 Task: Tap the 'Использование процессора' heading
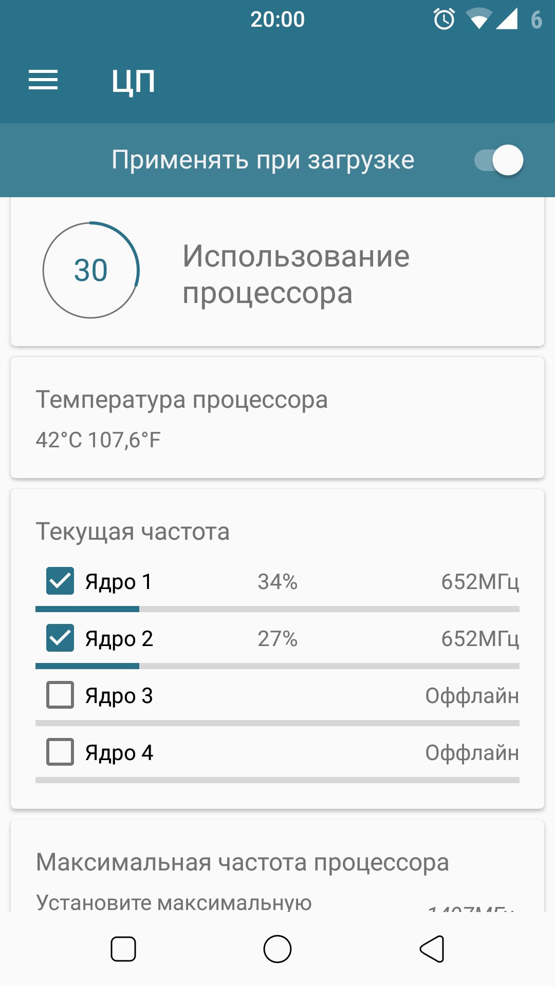[x=296, y=274]
